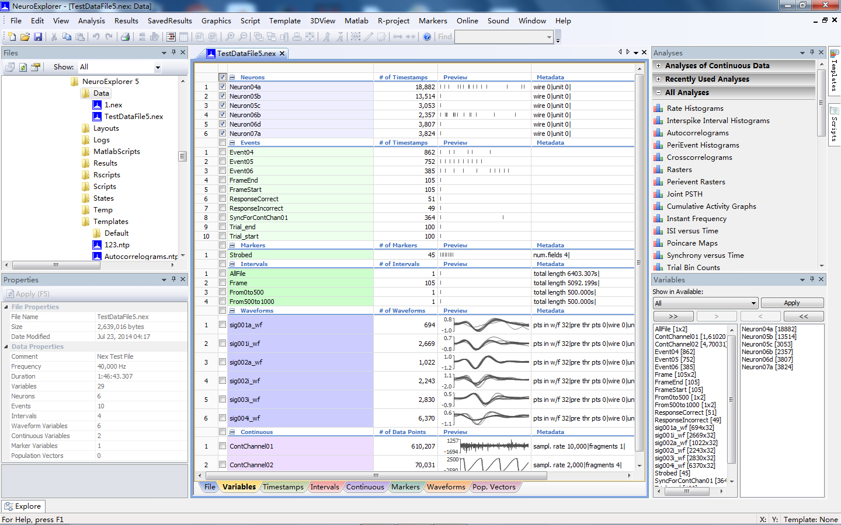Screen dimensions: 841x525
Task: Click the >> add all variables button
Action: pyautogui.click(x=673, y=316)
